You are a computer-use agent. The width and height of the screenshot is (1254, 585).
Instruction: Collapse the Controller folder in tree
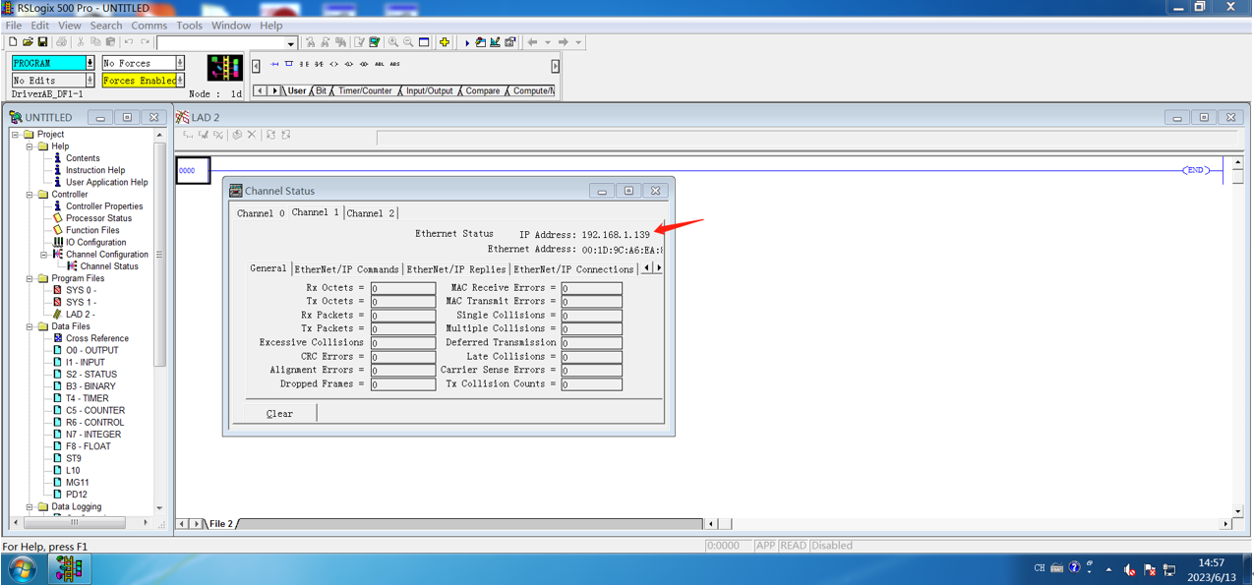(30, 195)
